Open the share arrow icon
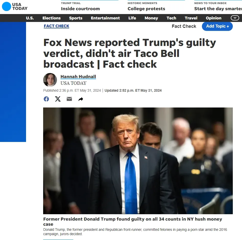This screenshot has height=240, width=242. coord(81,99)
